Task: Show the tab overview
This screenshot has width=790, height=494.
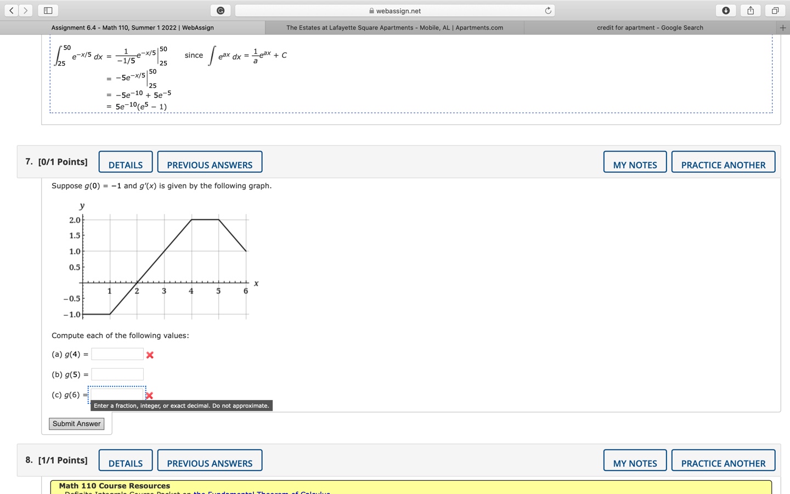Action: pos(775,10)
